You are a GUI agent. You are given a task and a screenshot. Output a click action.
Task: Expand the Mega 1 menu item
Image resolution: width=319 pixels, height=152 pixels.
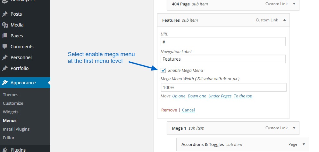[294, 128]
